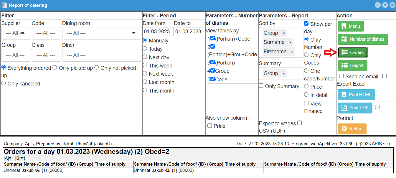Enable Send an email checkbox
This screenshot has height=178, width=396.
click(x=341, y=76)
